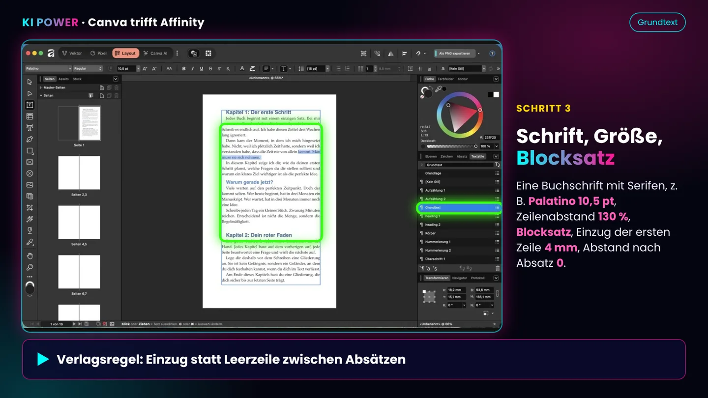
Task: Switch to the Pixel persona tab
Action: tap(98, 53)
